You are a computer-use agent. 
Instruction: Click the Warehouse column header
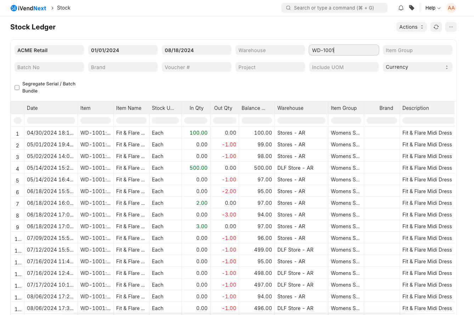[x=301, y=108]
